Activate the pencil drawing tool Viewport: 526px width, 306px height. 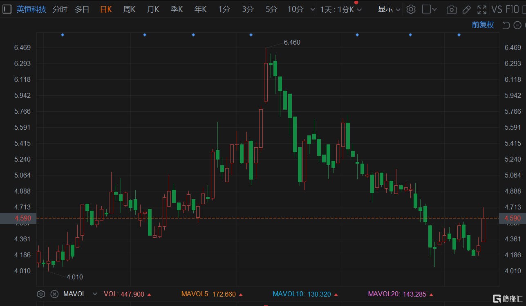(x=467, y=9)
